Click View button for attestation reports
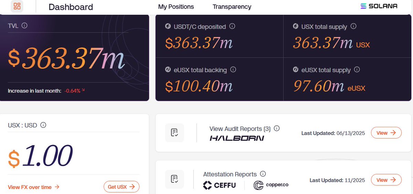This screenshot has height=194, width=413. tap(386, 180)
